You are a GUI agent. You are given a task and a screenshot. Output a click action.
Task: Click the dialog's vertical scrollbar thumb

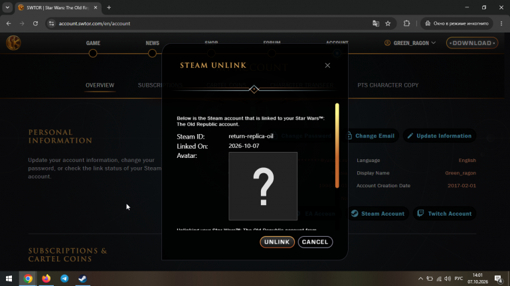tap(337, 145)
